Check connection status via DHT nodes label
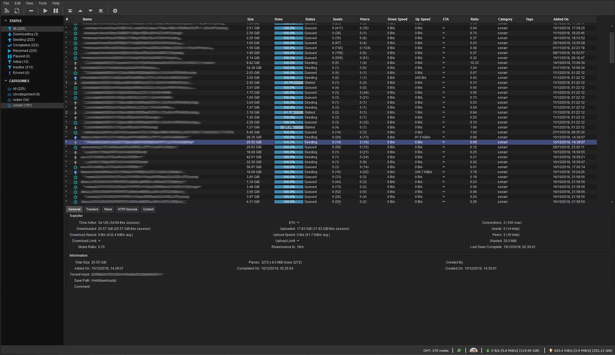 (x=436, y=350)
